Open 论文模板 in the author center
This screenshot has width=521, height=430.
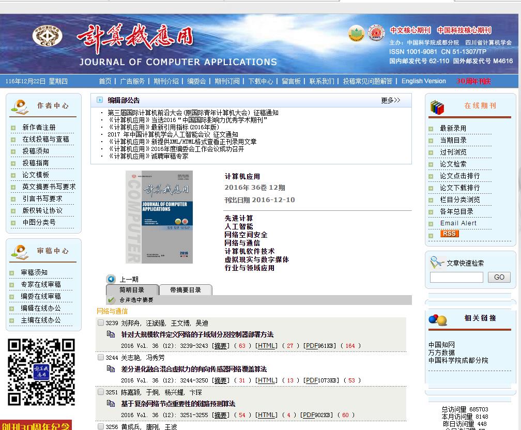(x=36, y=175)
